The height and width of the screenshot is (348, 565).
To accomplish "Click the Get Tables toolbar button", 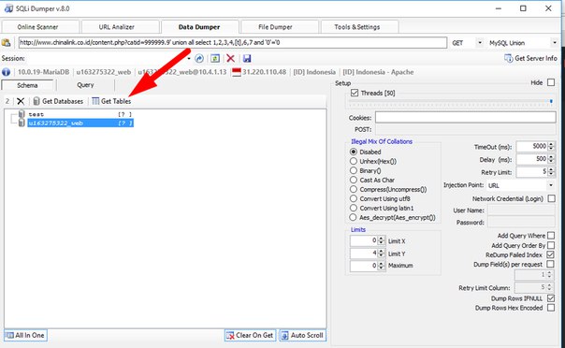I will 111,101.
